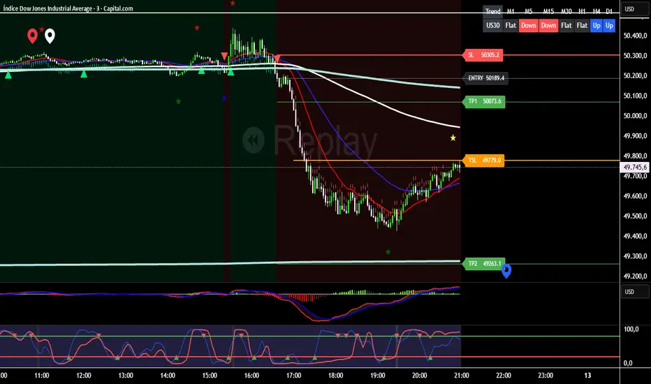Viewport: 651px width, 384px height.
Task: Open the USD currency selector at top
Action: [635, 8]
